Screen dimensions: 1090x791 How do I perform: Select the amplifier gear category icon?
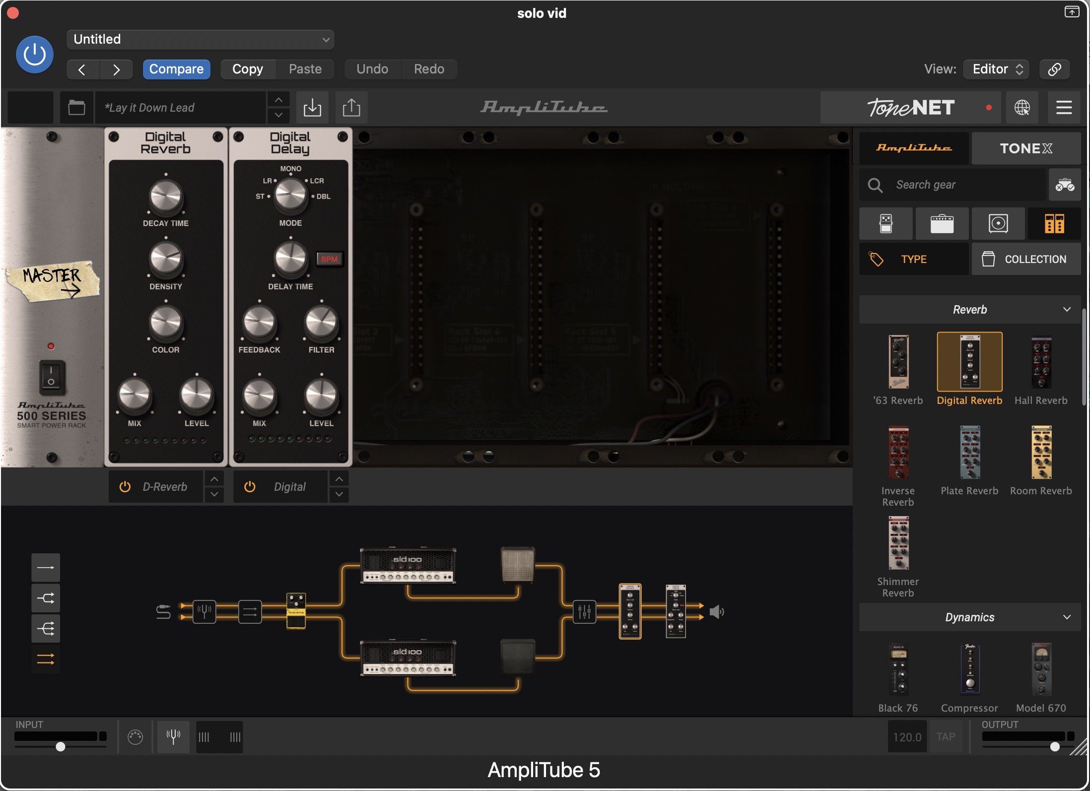click(x=942, y=223)
